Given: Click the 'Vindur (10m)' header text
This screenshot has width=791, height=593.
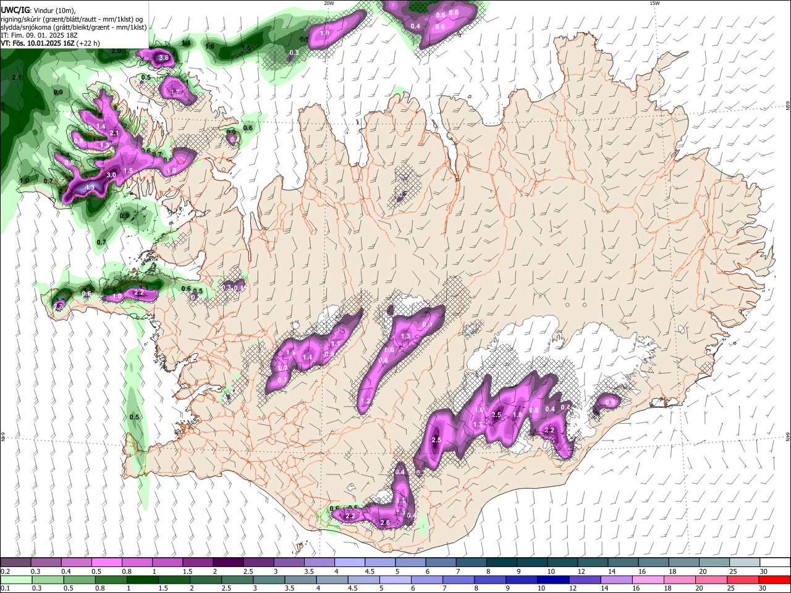Looking at the screenshot, I should coord(53,10).
